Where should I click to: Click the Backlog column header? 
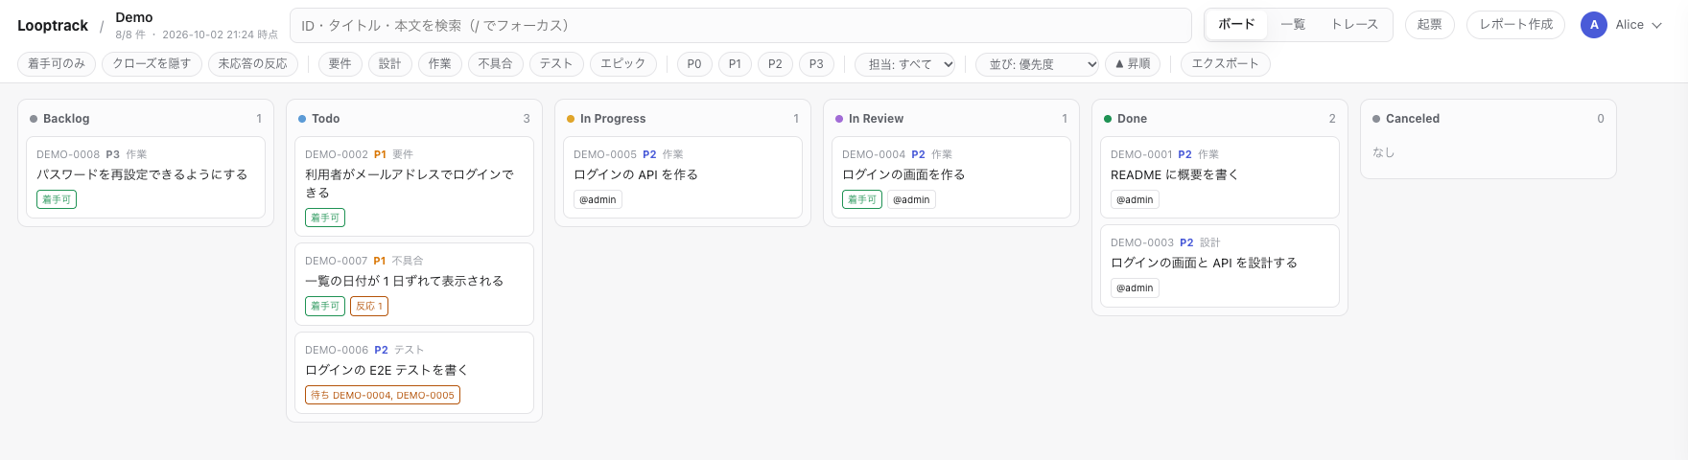146,119
